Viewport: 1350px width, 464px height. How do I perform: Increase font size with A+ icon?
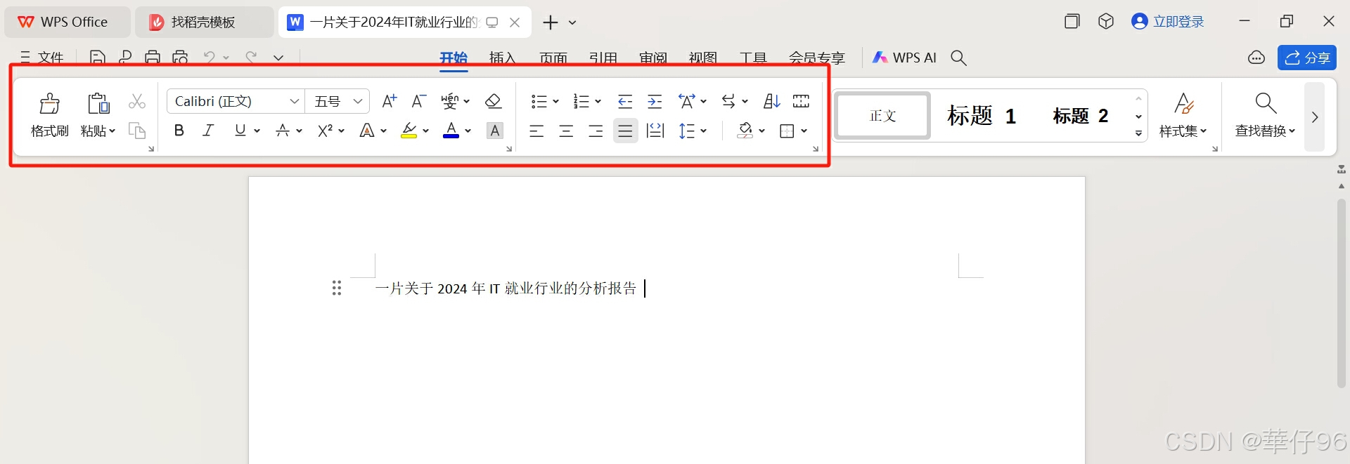(389, 102)
